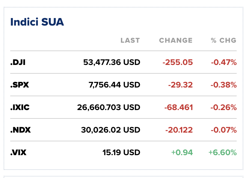
Task: Click the +6.60% VIX percent change
Action: [x=223, y=153]
